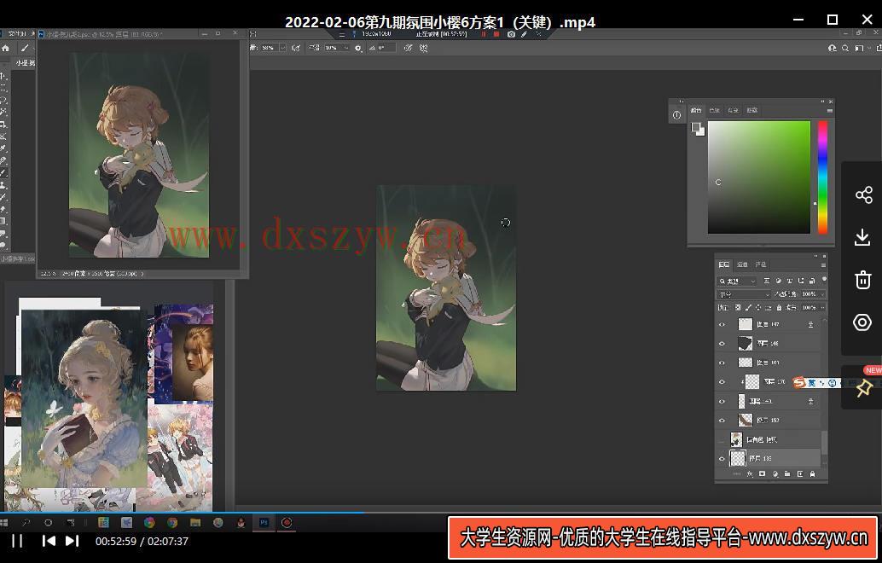The width and height of the screenshot is (882, 563).
Task: Switch to the Color tab in the color panel
Action: coord(696,110)
